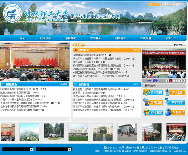Click the GUT 1956 university logo
Viewport: 188px width, 155px height.
[12, 13]
